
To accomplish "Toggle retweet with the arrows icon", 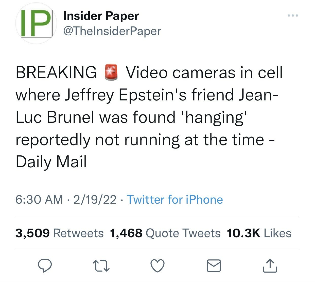I will (101, 266).
